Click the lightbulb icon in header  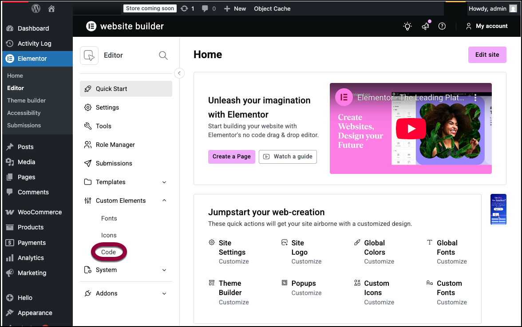click(x=407, y=26)
